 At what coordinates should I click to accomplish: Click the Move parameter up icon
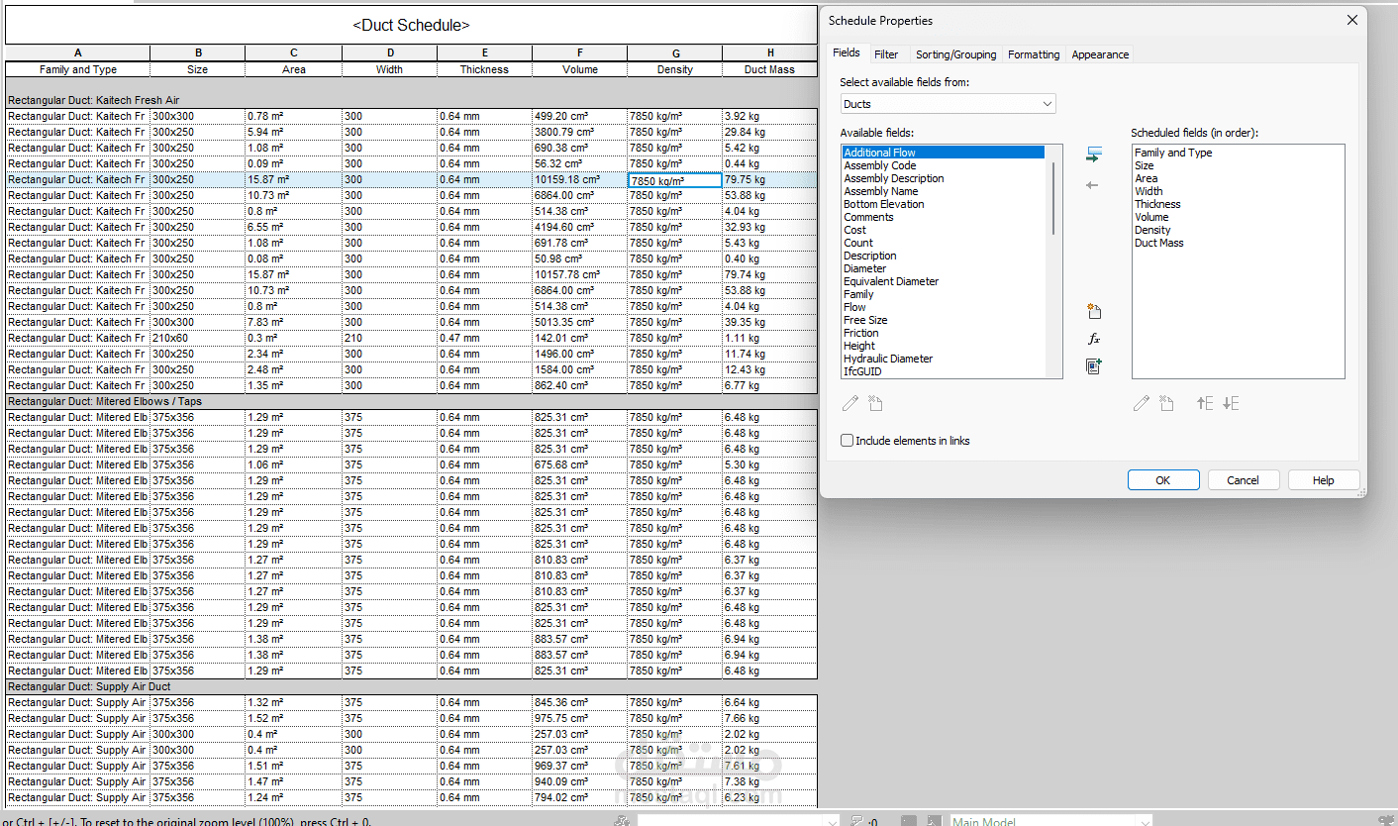click(x=1205, y=403)
